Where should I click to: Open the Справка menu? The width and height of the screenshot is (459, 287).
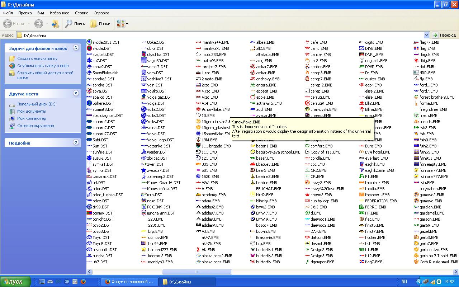pos(101,13)
